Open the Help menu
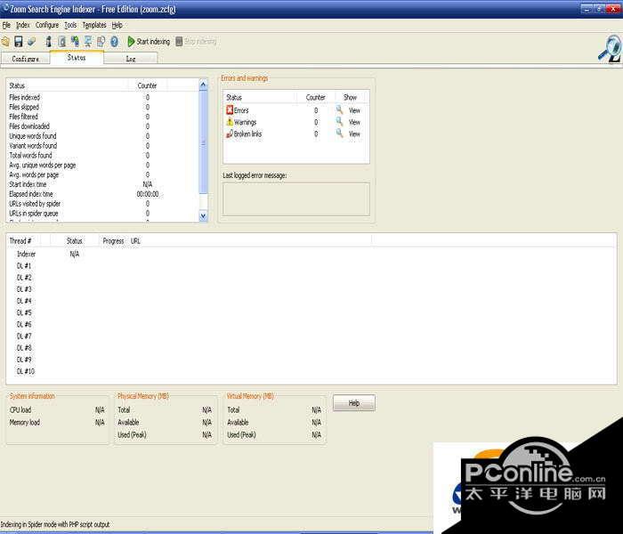Image resolution: width=623 pixels, height=534 pixels. (117, 25)
